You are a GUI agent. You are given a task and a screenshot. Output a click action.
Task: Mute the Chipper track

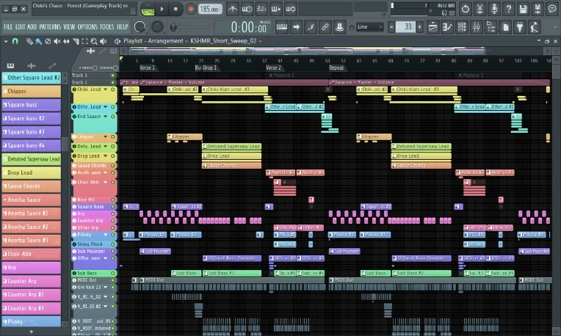pos(112,137)
